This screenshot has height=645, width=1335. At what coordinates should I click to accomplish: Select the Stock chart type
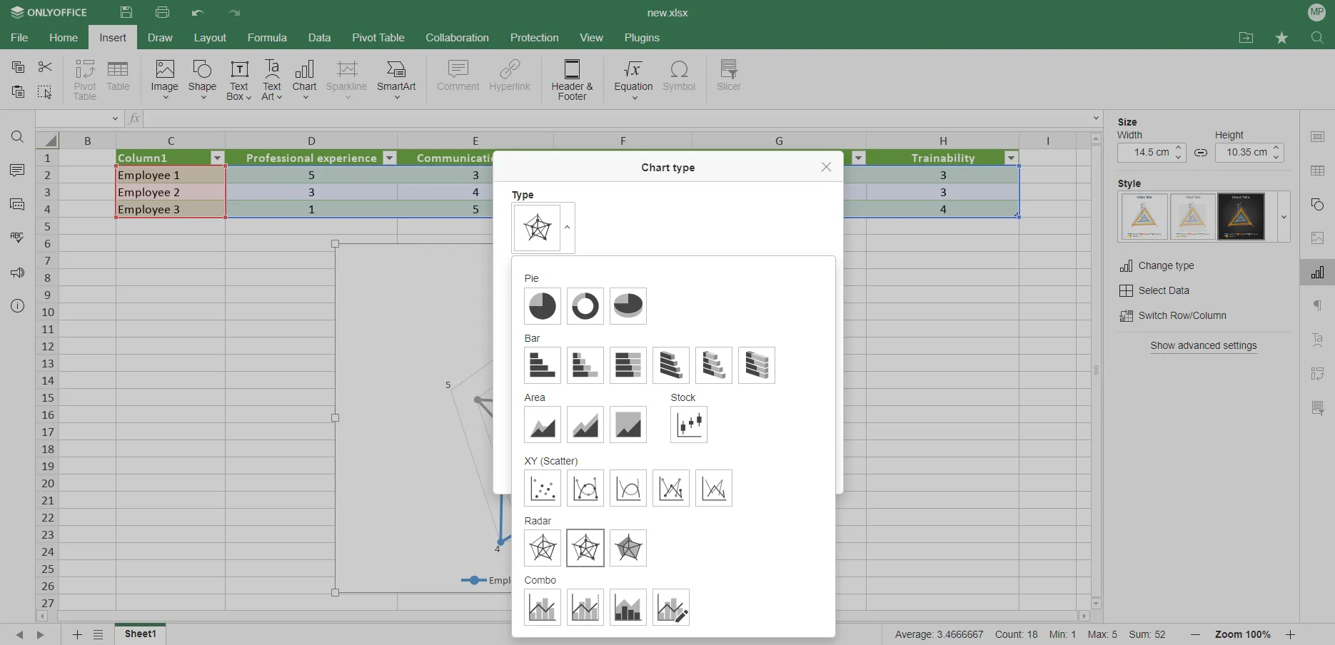687,425
